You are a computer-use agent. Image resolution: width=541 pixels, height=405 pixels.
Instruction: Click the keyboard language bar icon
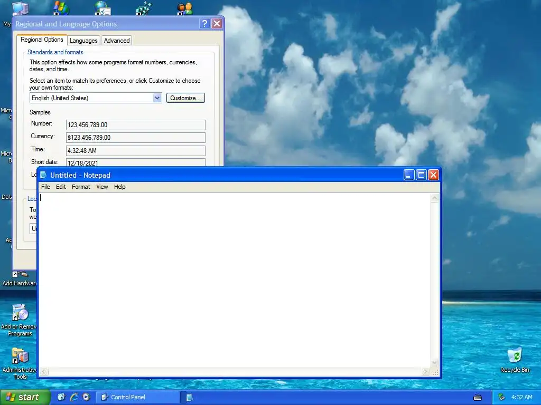click(x=478, y=398)
